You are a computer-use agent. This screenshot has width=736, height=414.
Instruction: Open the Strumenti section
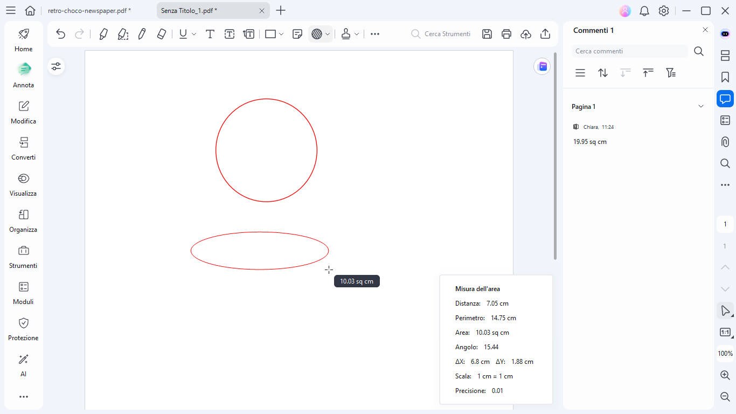(x=24, y=257)
